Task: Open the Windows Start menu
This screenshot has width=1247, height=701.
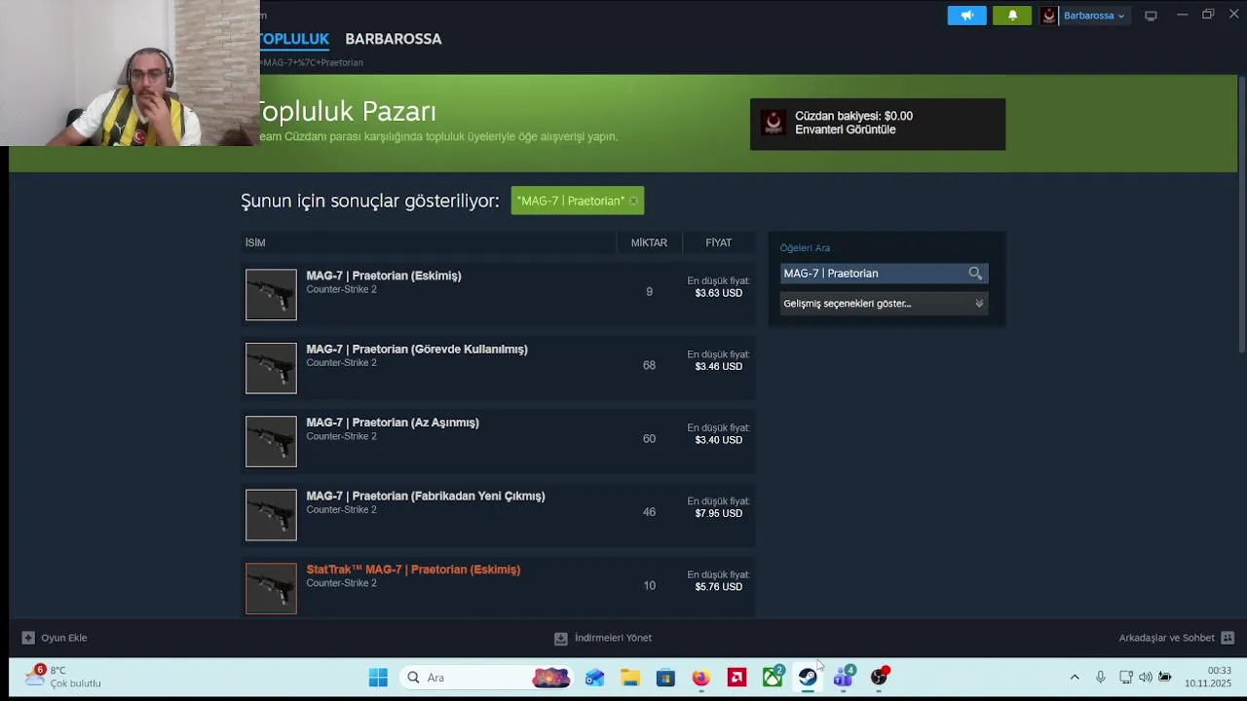Action: [378, 678]
